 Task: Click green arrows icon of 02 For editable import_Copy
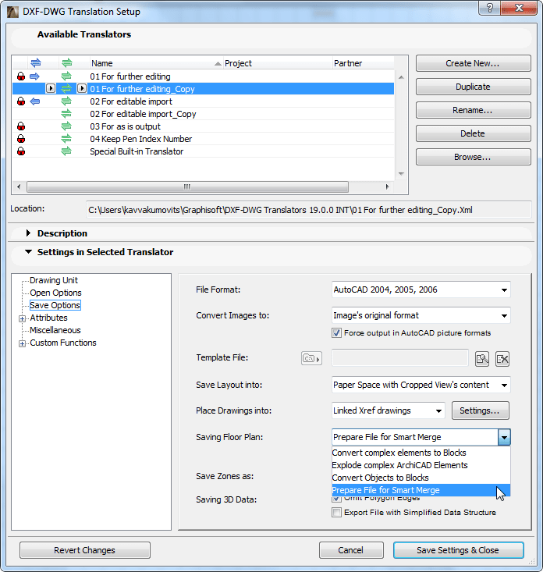66,114
